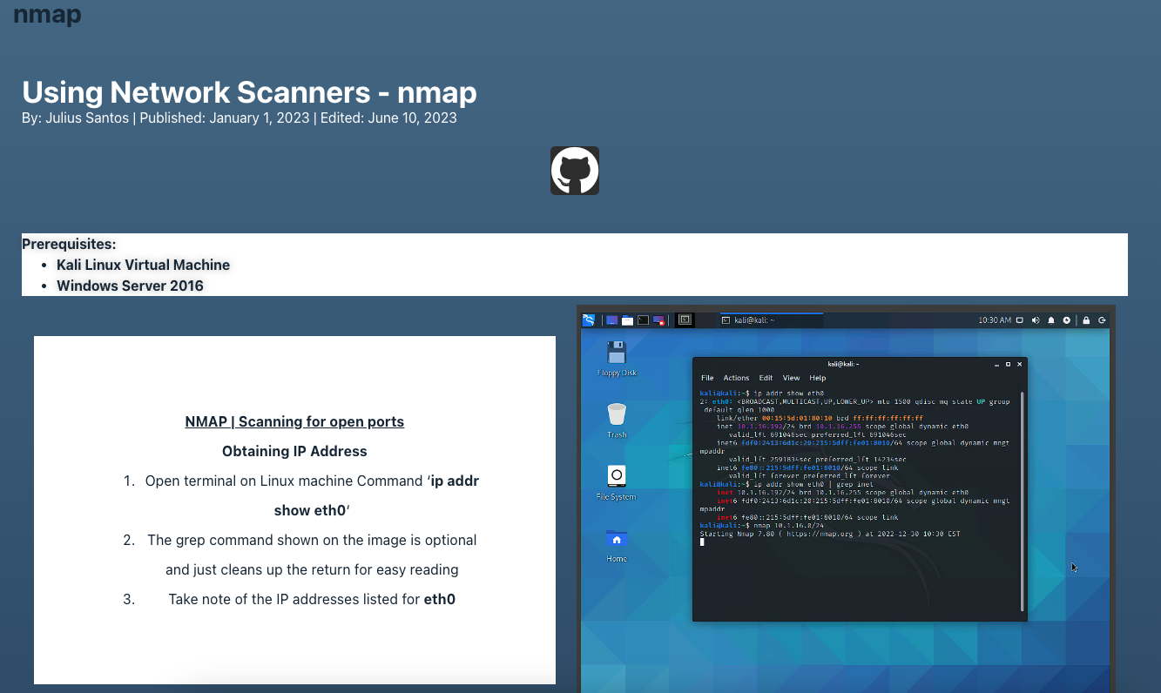Screen dimensions: 1161x693
Task: Select the kali@kali taskbar window button
Action: point(771,320)
